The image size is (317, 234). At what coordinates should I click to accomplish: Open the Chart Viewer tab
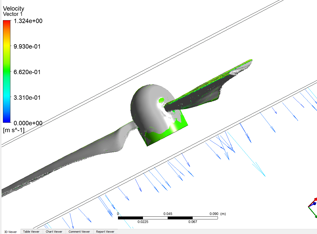(54, 232)
